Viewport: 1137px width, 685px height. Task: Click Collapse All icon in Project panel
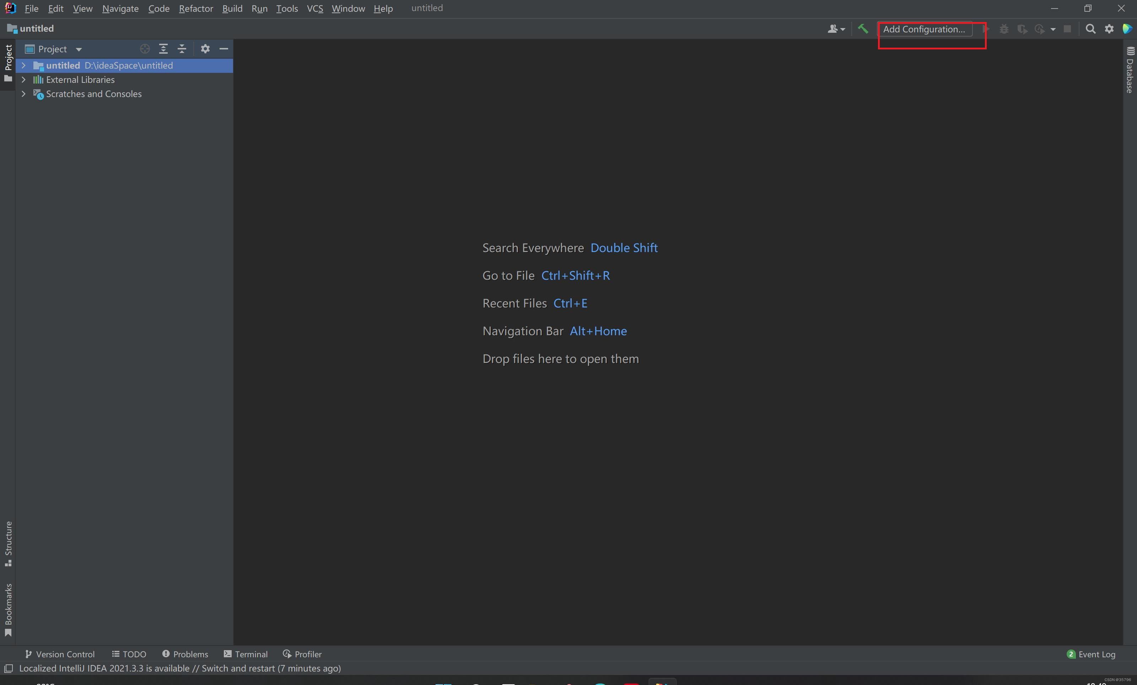coord(182,49)
